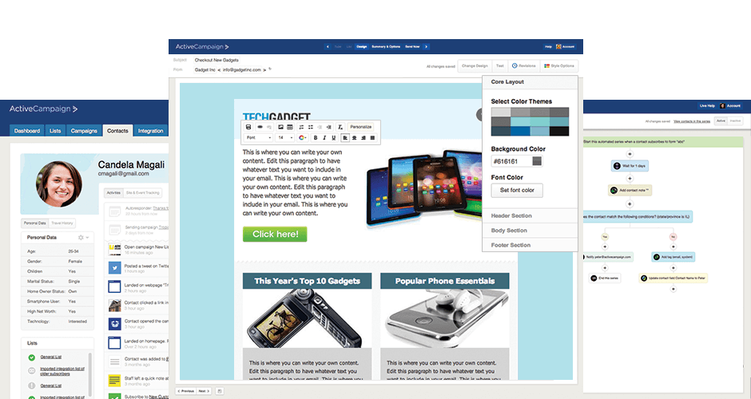
Task: Click Candela Magali profile photo
Action: [59, 184]
